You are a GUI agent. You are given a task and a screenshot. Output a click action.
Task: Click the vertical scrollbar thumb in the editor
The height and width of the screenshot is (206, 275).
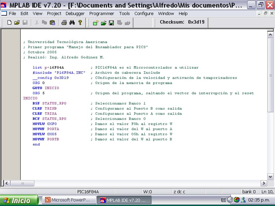(270, 75)
